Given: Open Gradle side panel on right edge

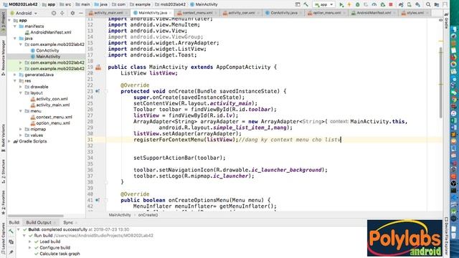Looking at the screenshot, I should point(446,21).
